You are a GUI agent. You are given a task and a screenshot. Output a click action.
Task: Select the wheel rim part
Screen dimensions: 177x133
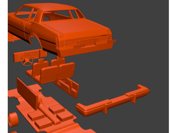click(13, 120)
